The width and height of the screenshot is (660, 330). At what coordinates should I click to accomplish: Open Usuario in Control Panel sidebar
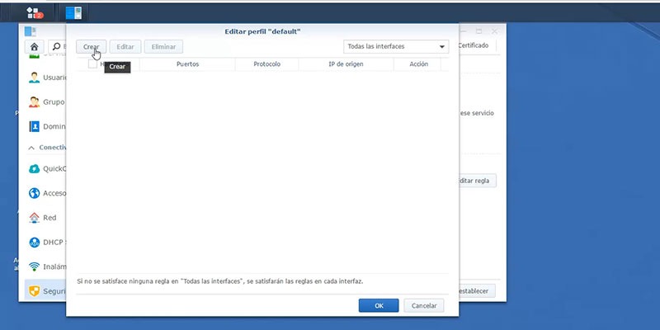pos(47,78)
